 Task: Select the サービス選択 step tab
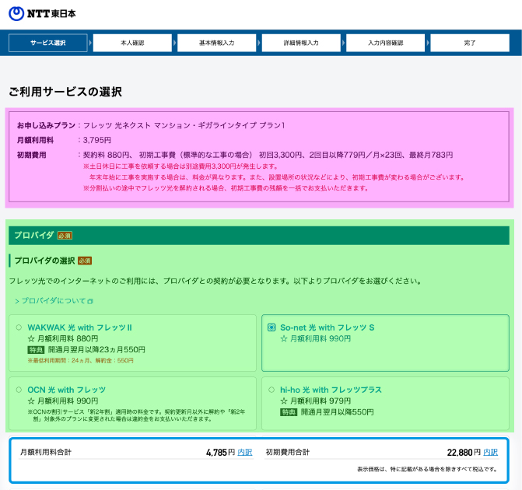(x=48, y=43)
